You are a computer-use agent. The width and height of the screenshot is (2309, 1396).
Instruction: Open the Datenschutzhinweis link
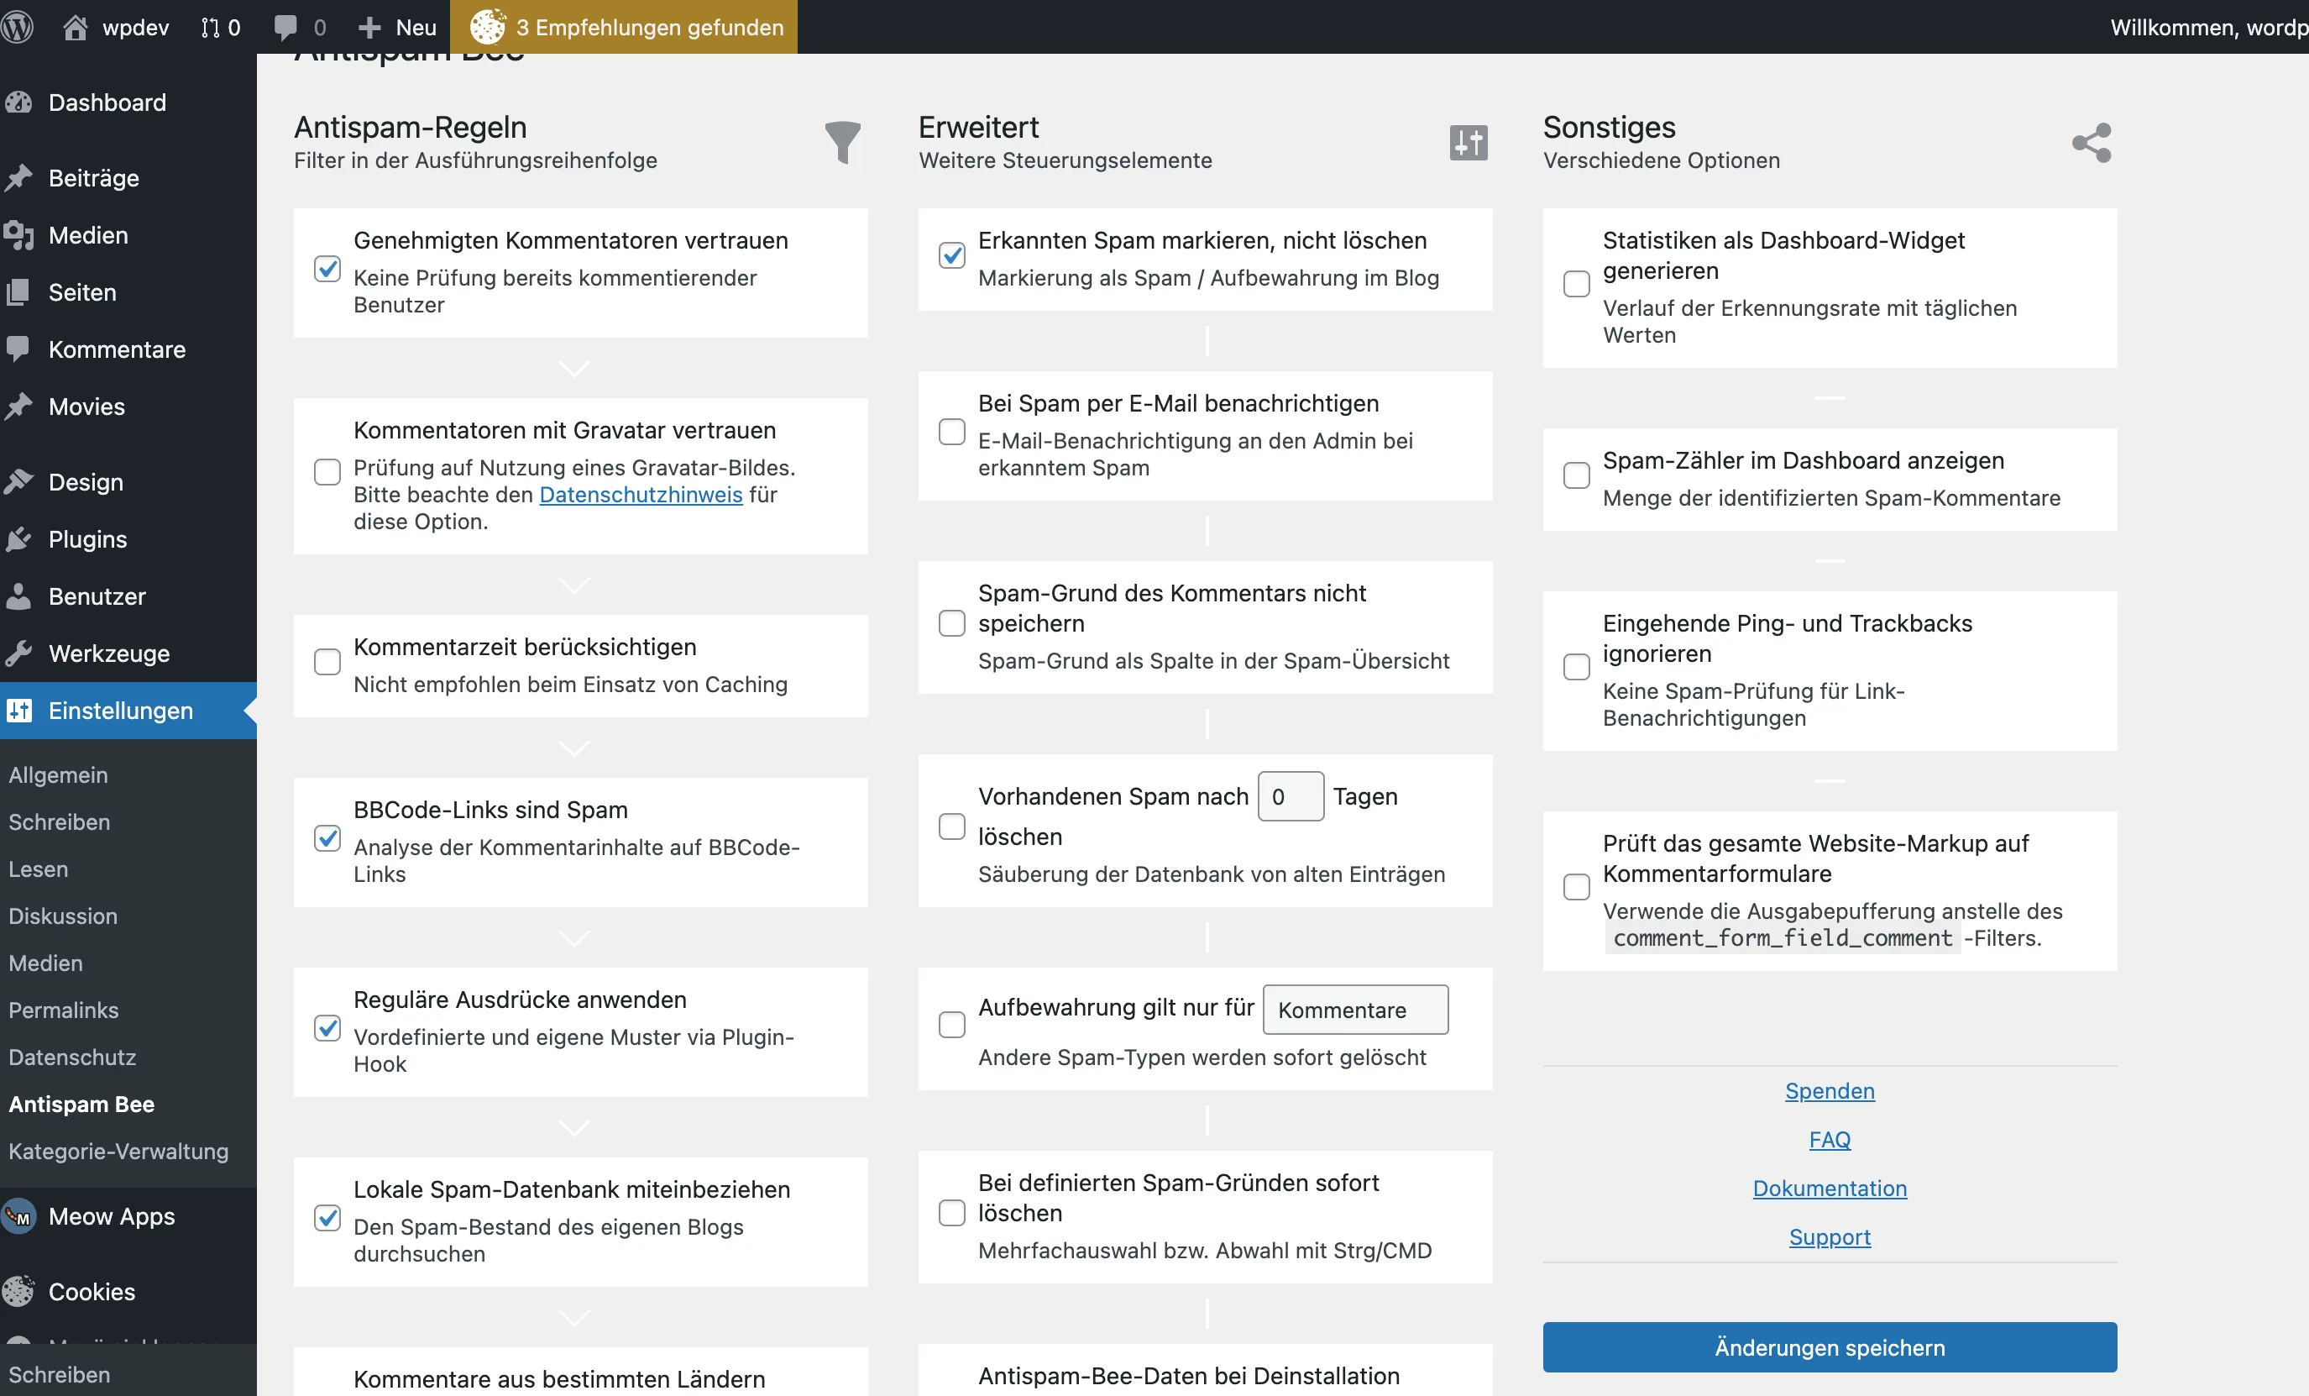point(640,494)
